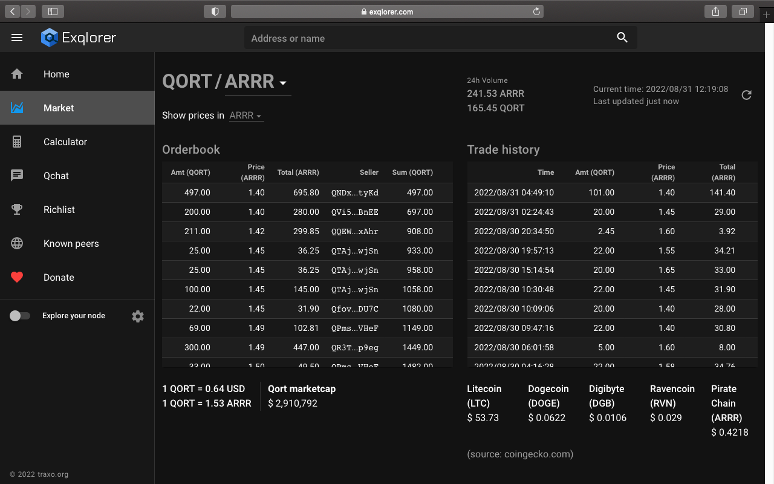This screenshot has height=484, width=774.
Task: Click Digibyte price $ 0.0106
Action: [608, 417]
